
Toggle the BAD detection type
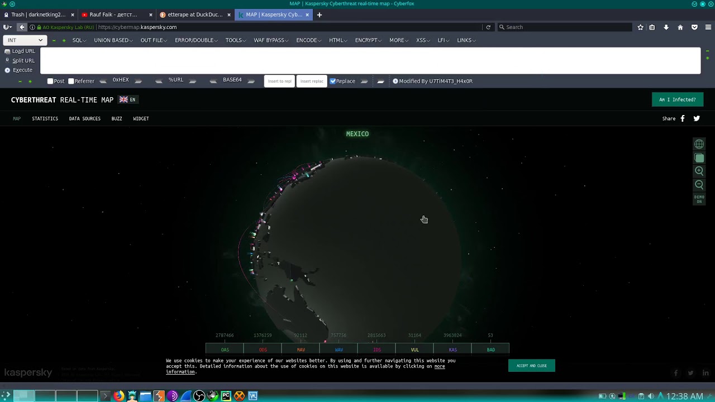tap(490, 350)
